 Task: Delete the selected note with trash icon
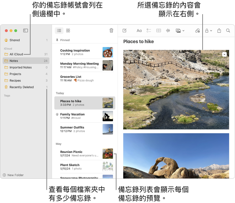[x=111, y=31]
